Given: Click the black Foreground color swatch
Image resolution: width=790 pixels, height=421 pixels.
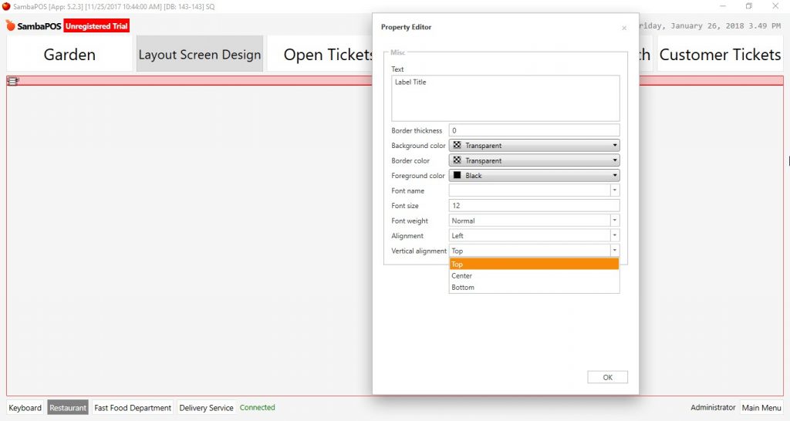Looking at the screenshot, I should [x=457, y=175].
